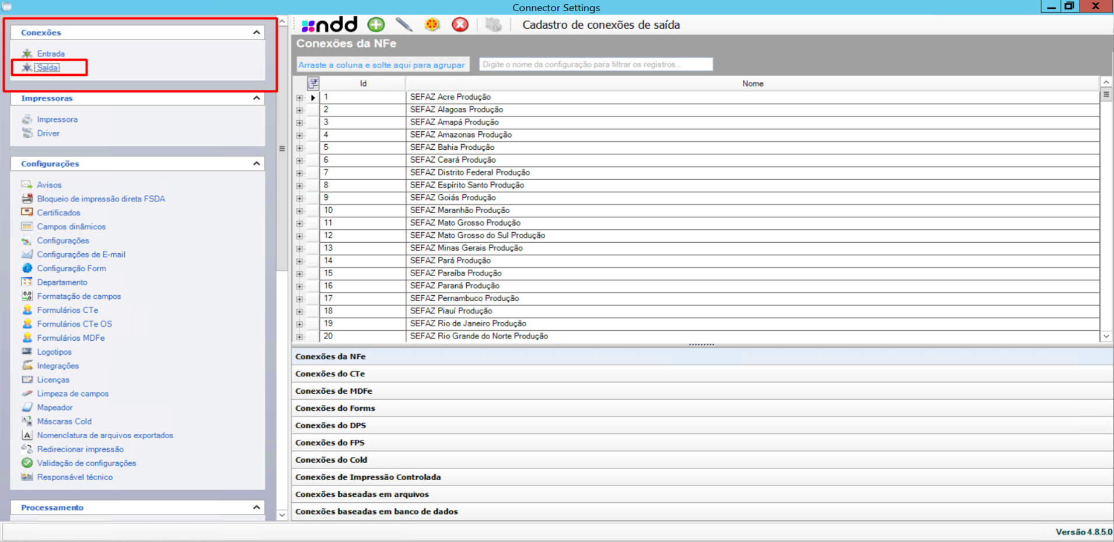Click the grayed-out toolbar icon

pyautogui.click(x=493, y=25)
